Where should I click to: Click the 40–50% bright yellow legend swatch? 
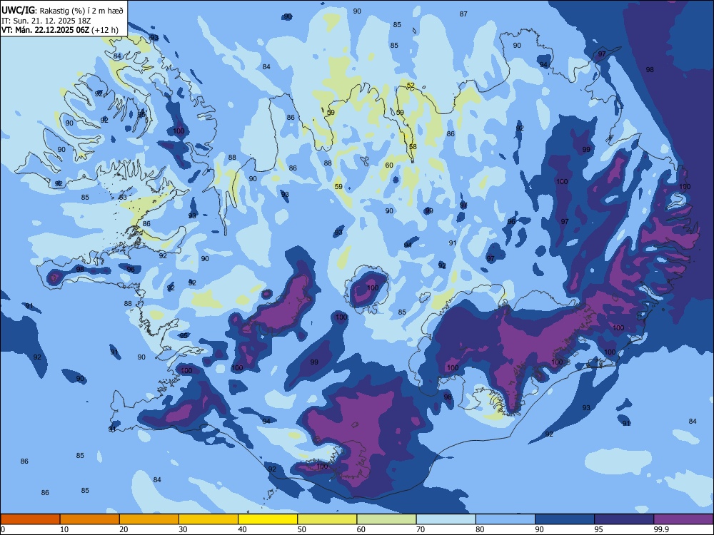tap(268, 519)
